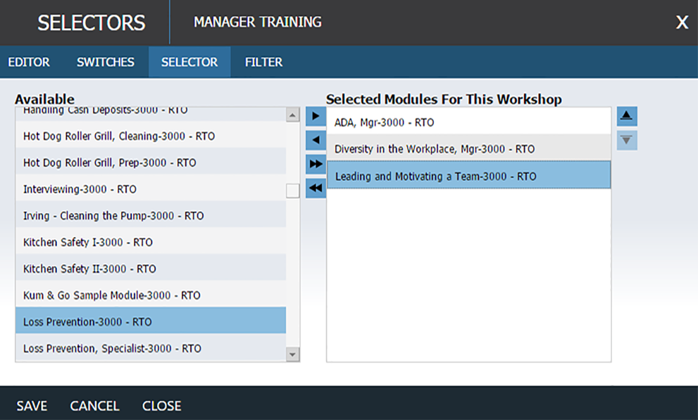Image resolution: width=698 pixels, height=420 pixels.
Task: Close the dialog with the X icon
Action: (x=682, y=23)
